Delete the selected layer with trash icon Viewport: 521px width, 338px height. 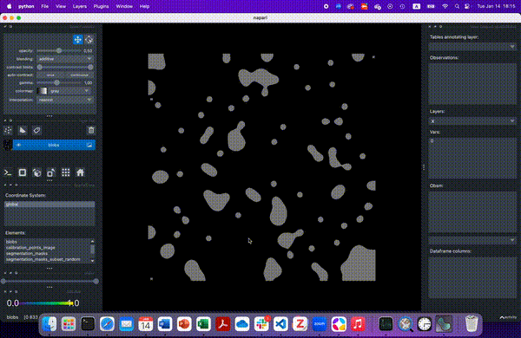pos(91,130)
